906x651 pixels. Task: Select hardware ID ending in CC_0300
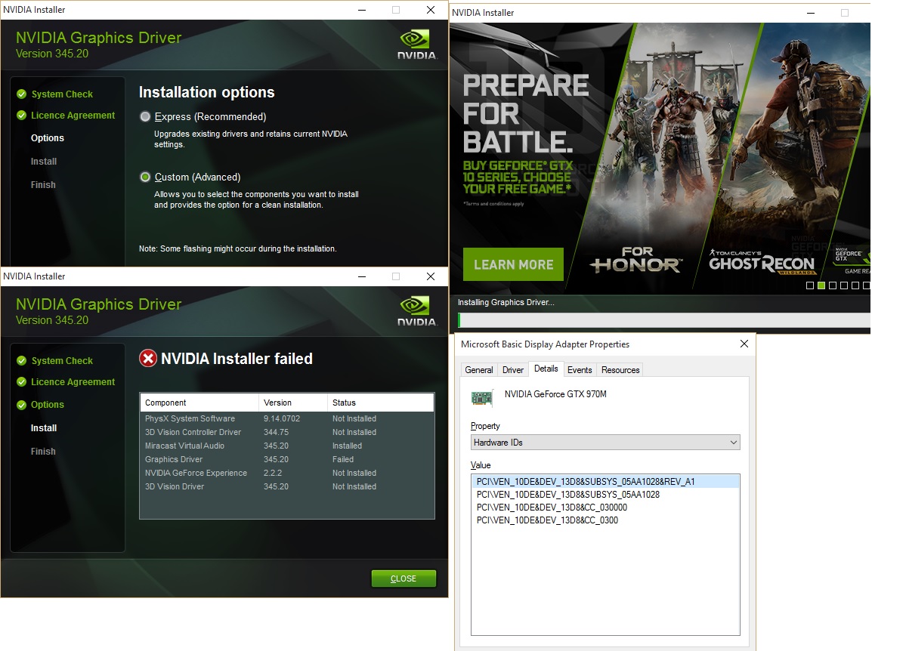pyautogui.click(x=605, y=520)
